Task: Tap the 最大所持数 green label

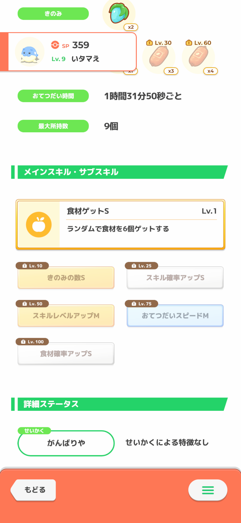Action: 53,126
